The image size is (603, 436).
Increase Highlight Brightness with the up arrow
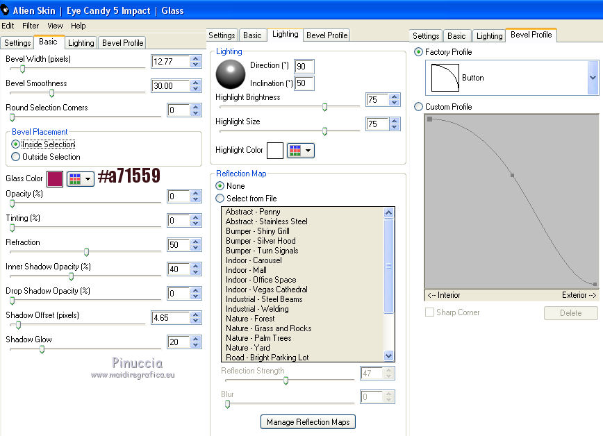point(395,97)
